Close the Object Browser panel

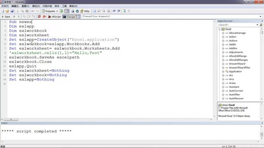coord(262,21)
